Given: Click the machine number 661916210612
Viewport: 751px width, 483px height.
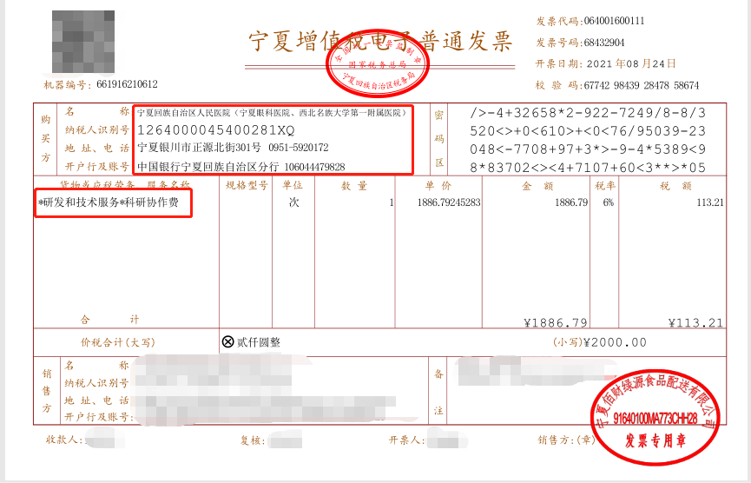Looking at the screenshot, I should pyautogui.click(x=127, y=85).
